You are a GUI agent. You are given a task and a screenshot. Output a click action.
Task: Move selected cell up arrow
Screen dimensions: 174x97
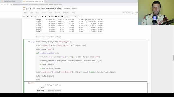pos(42,17)
